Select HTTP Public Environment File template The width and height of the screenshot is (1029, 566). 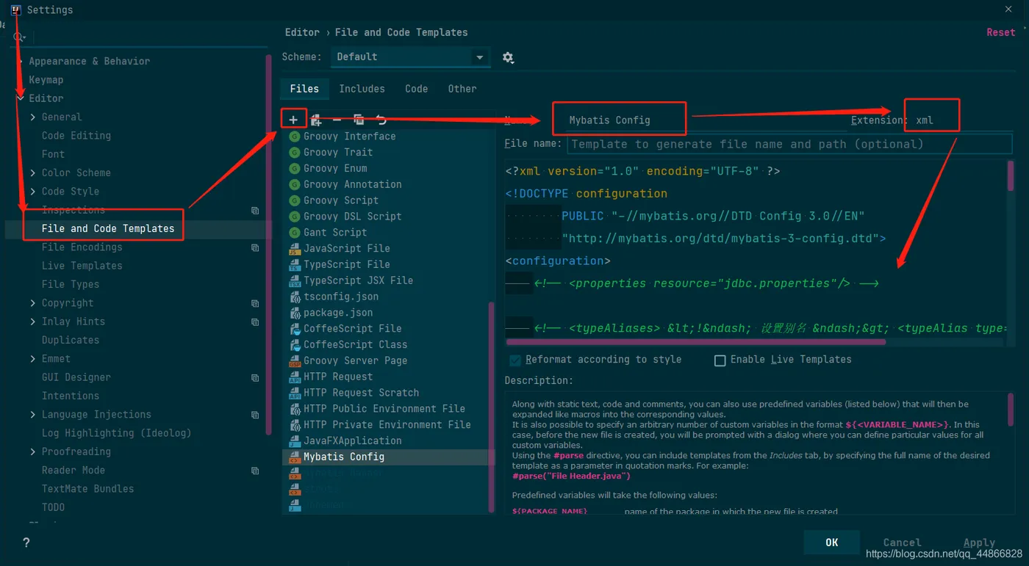click(384, 409)
